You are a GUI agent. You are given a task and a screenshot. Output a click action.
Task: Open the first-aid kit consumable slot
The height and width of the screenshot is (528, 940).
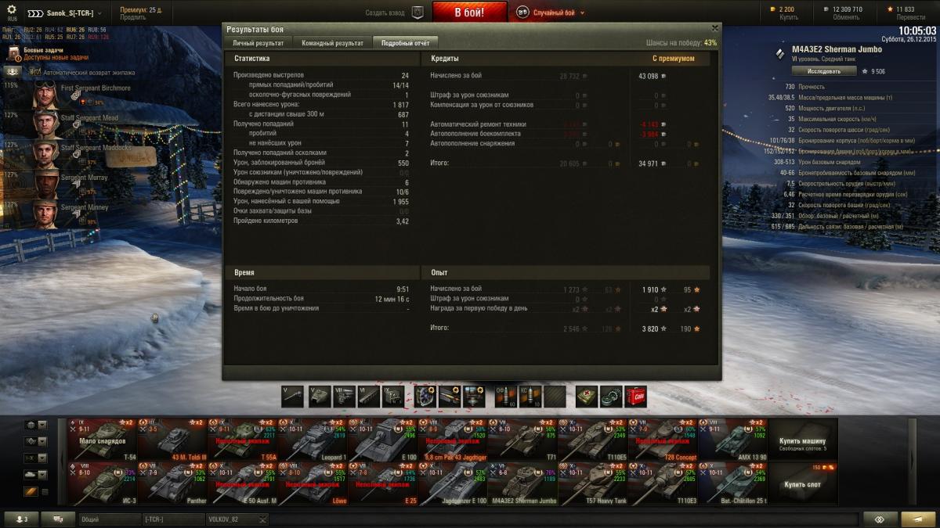tap(587, 397)
